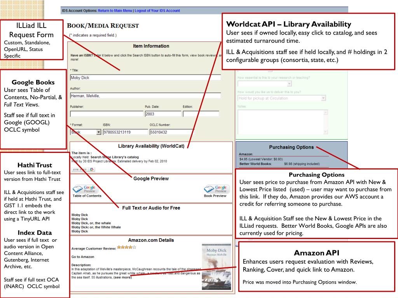Click the Author field with Herman, Melville
This screenshot has height=298, width=398.
pyautogui.click(x=145, y=96)
